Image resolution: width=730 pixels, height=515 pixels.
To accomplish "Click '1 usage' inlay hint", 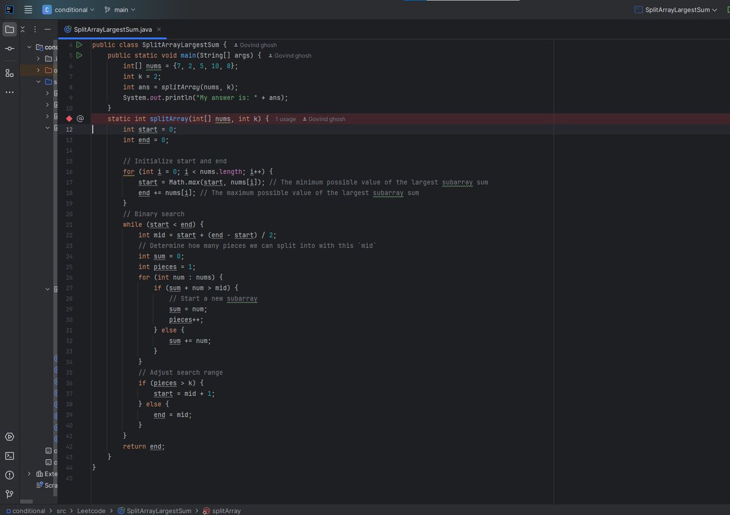I will (285, 119).
